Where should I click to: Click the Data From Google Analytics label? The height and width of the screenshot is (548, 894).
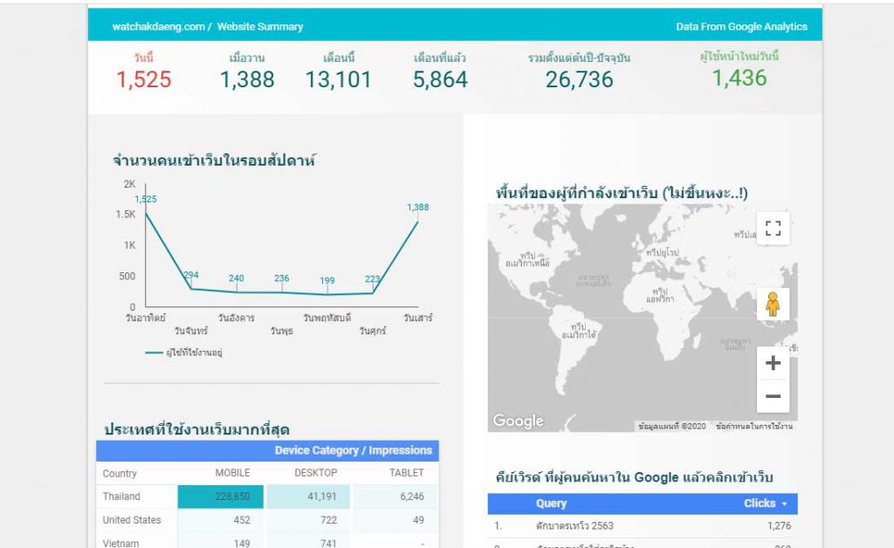click(x=741, y=27)
